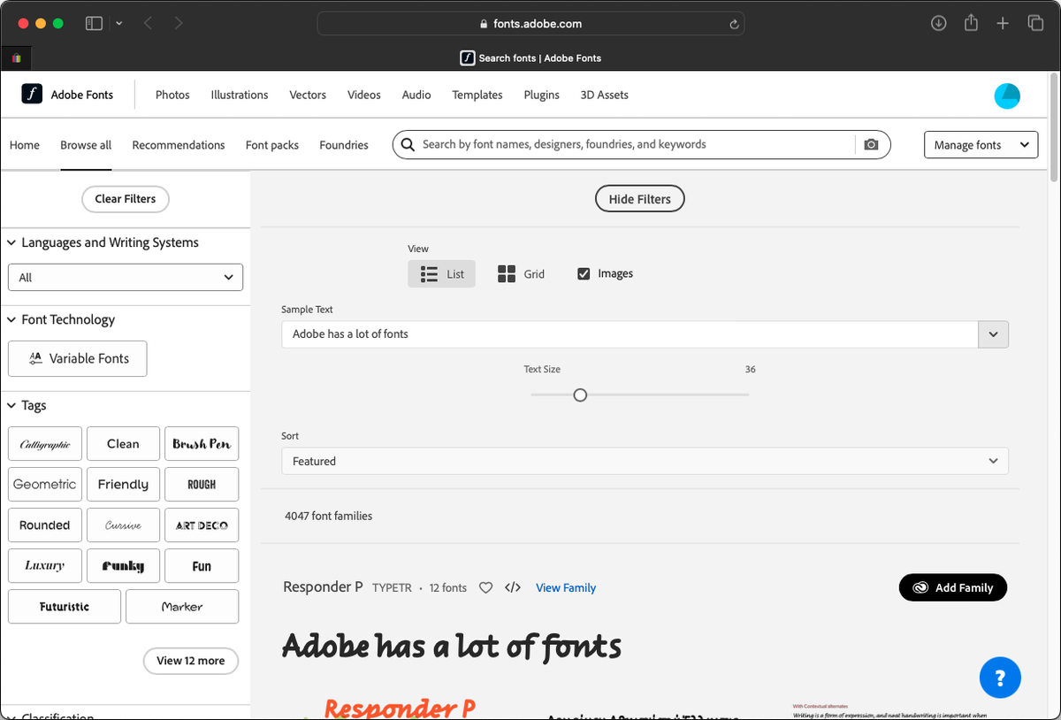
Task: Change Sort from Featured dropdown
Action: click(645, 461)
